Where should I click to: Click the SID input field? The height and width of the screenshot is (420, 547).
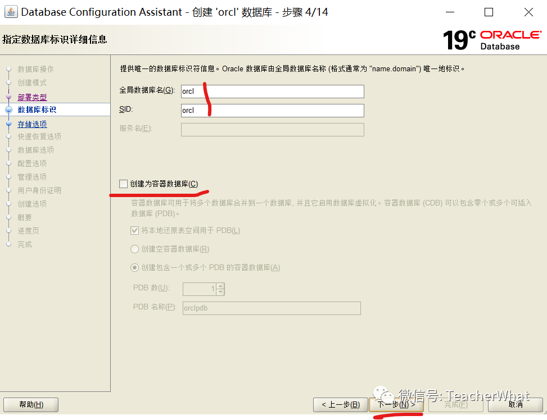[273, 111]
